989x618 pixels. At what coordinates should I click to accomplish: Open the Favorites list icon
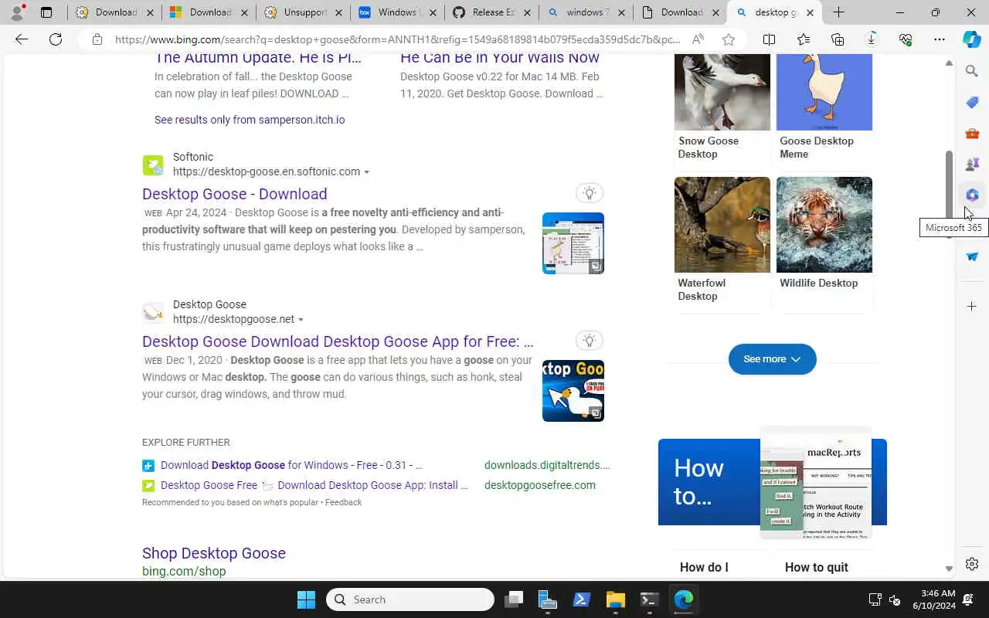804,39
